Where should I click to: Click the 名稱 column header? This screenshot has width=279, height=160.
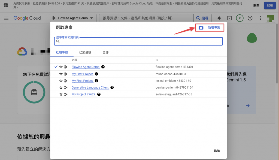[74, 60]
